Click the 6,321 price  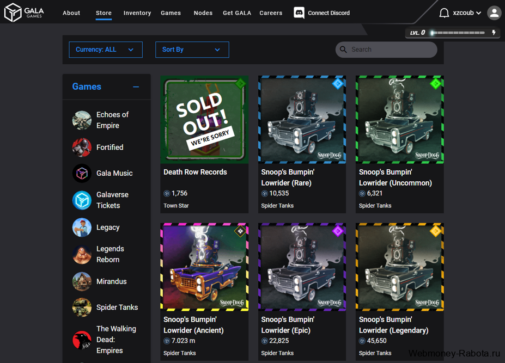tap(375, 193)
